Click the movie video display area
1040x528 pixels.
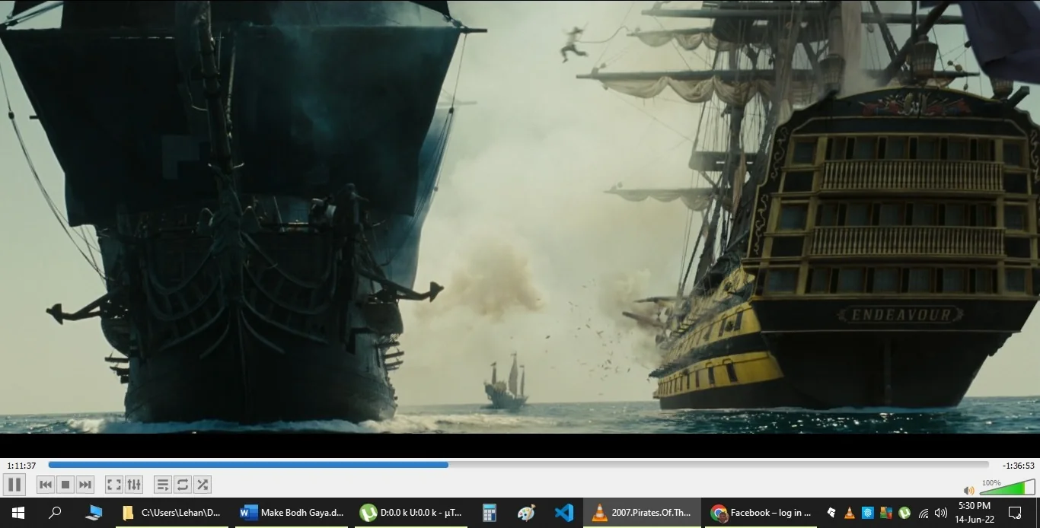pos(520,217)
